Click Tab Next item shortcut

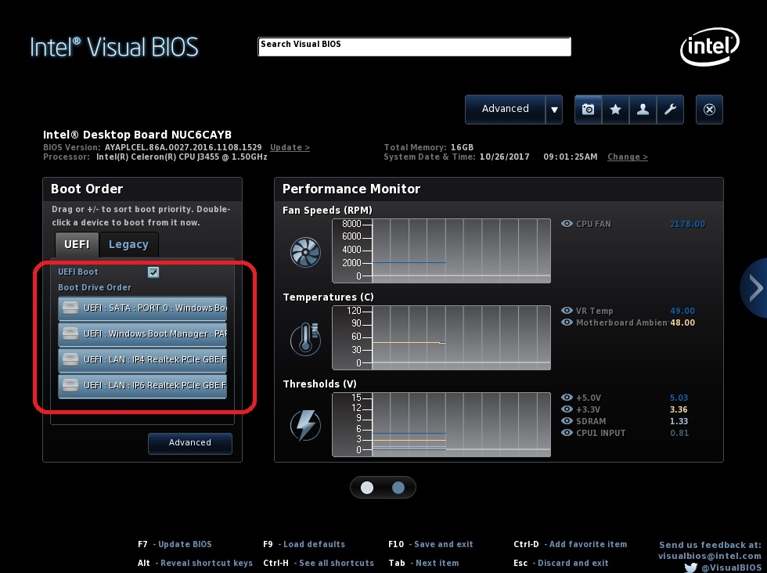tap(423, 563)
